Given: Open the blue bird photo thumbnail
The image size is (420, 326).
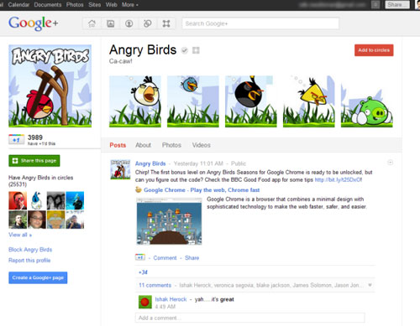Looking at the screenshot, I should pyautogui.click(x=193, y=101).
